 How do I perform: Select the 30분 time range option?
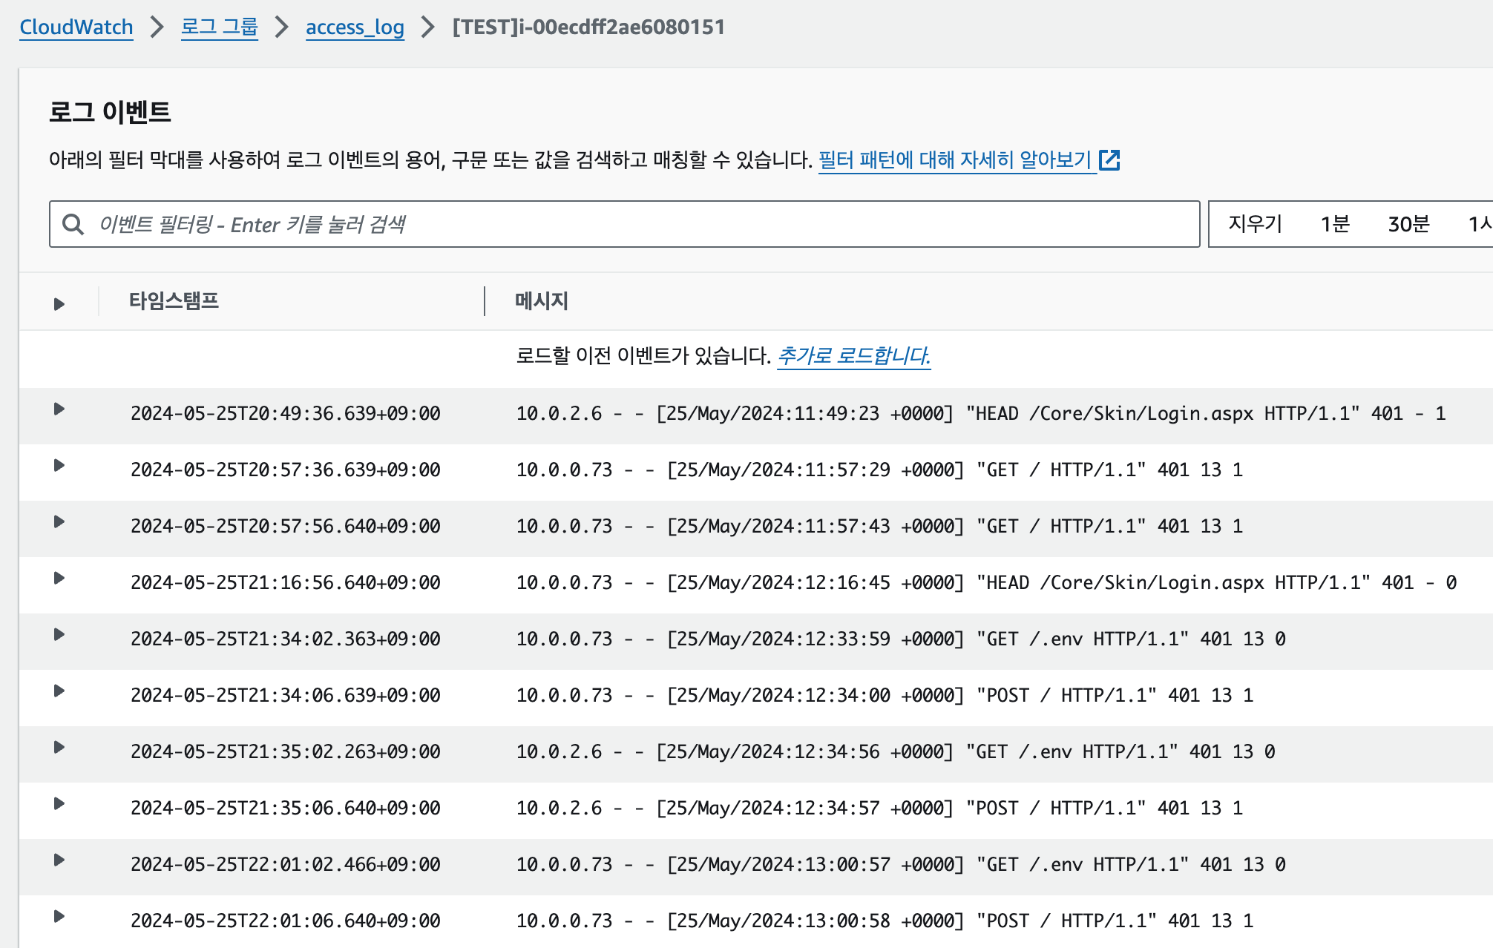click(x=1408, y=224)
